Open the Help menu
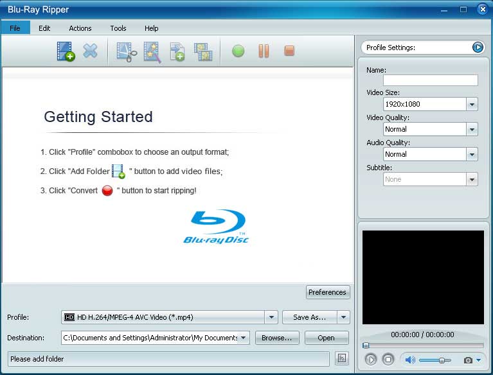Viewport: 493px width, 375px height. point(151,28)
